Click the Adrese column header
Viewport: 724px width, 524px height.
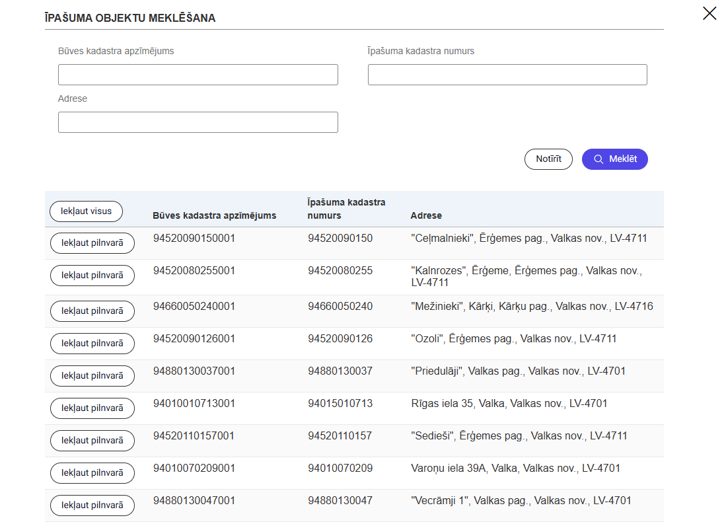click(x=426, y=215)
